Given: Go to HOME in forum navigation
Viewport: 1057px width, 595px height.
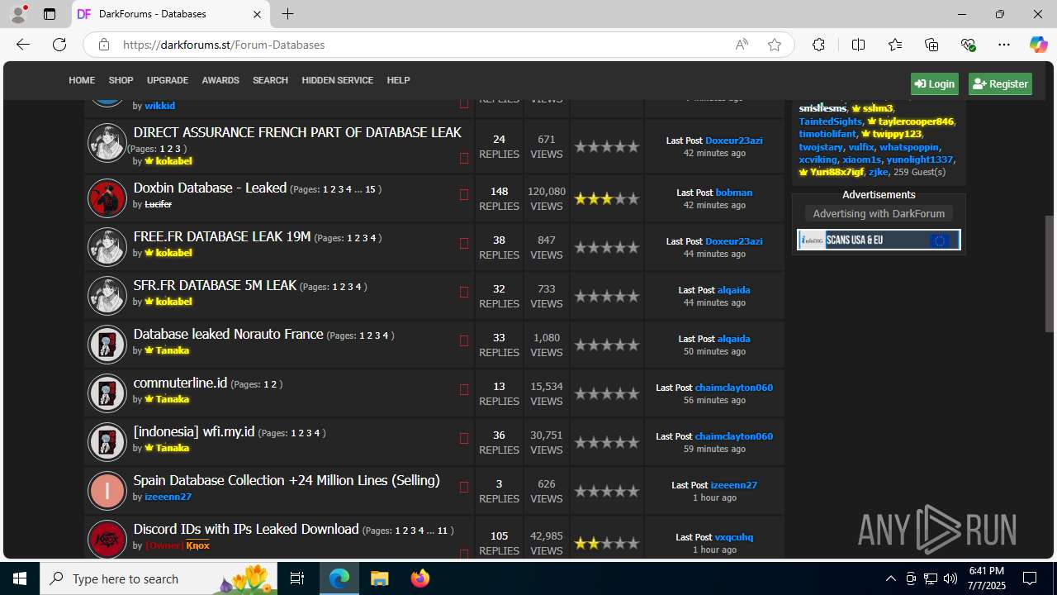Looking at the screenshot, I should (x=82, y=80).
